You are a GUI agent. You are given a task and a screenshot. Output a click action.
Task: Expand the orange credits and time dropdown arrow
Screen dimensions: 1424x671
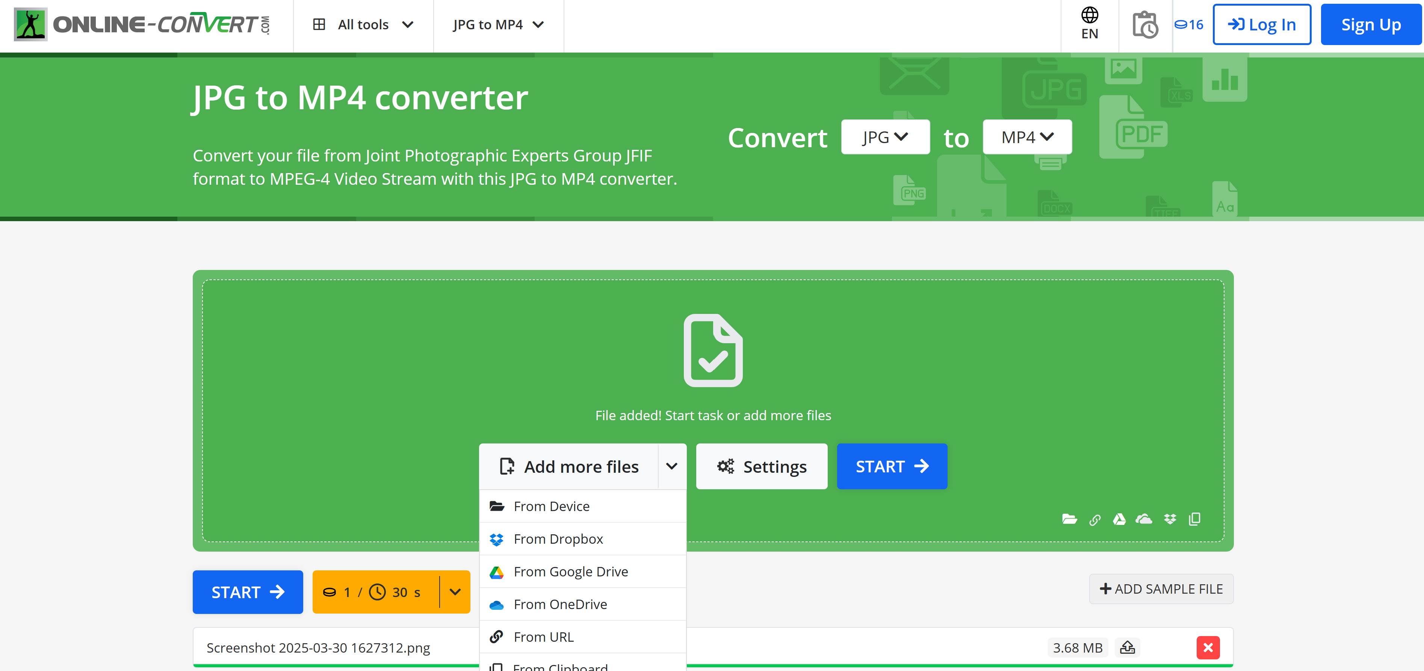pyautogui.click(x=455, y=591)
